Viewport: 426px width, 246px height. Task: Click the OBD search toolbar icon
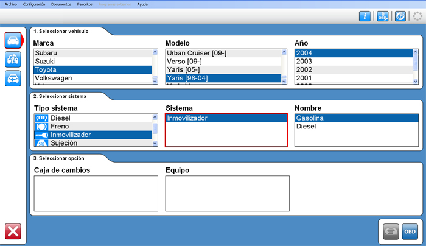point(382,16)
